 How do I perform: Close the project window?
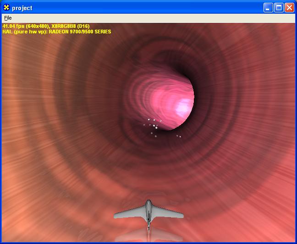289,8
